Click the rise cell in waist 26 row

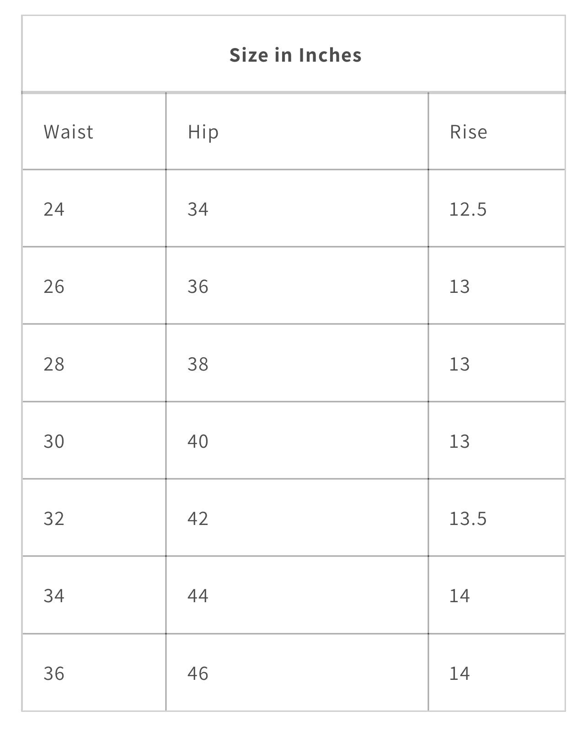459,286
